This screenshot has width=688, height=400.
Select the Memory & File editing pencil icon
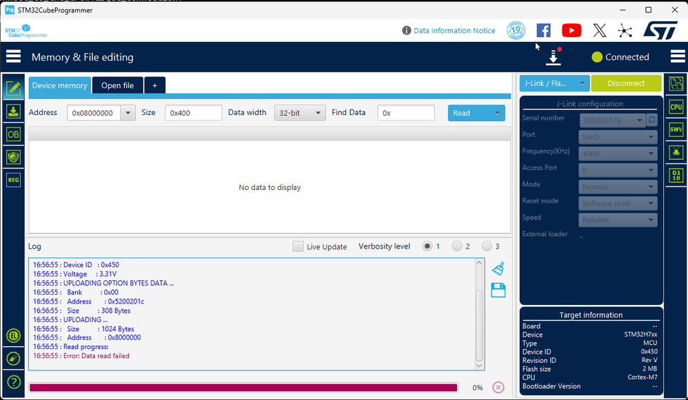click(13, 88)
